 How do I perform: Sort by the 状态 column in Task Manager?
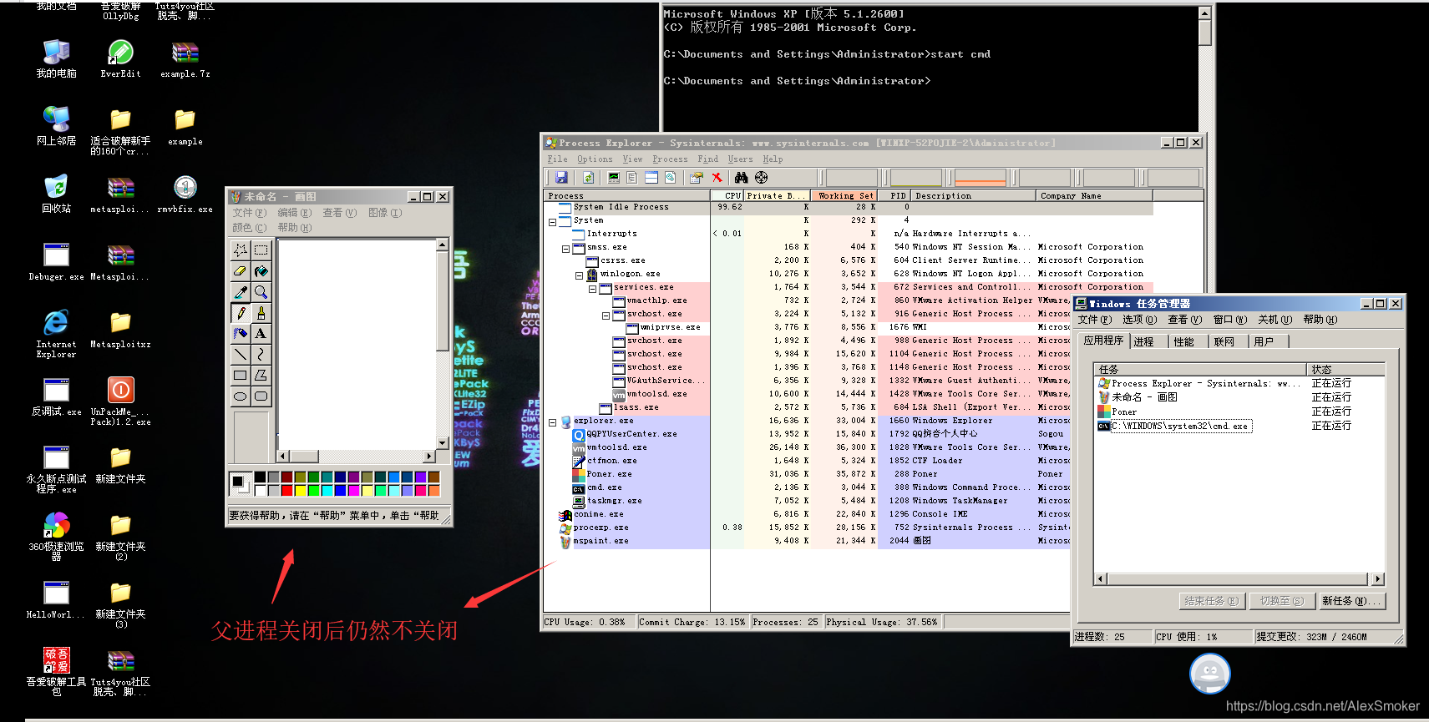coord(1345,369)
